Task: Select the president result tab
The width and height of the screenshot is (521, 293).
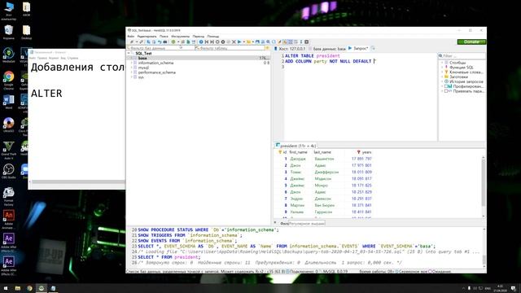Action: [x=296, y=146]
